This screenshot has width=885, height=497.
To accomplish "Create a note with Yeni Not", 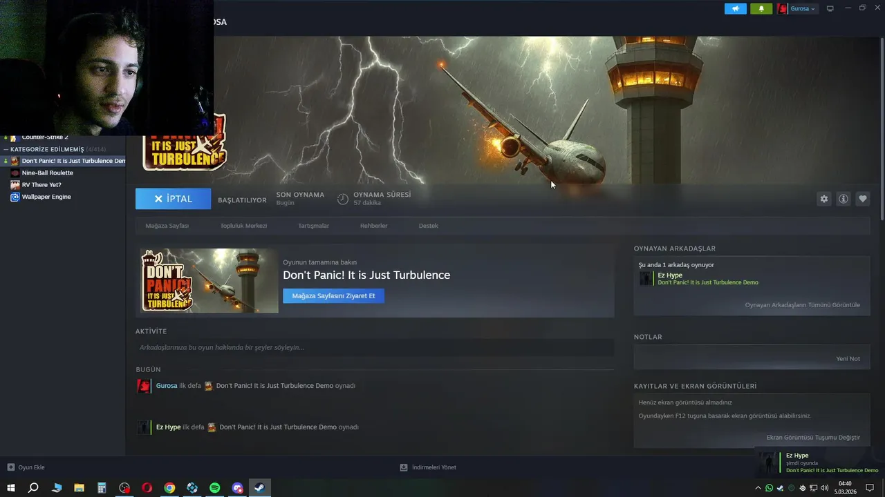I will tap(848, 359).
